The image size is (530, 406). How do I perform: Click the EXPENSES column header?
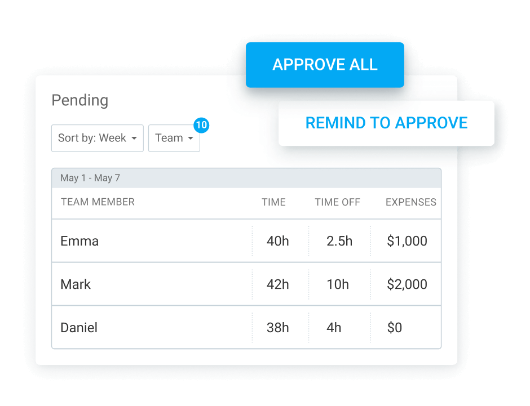[x=410, y=202]
